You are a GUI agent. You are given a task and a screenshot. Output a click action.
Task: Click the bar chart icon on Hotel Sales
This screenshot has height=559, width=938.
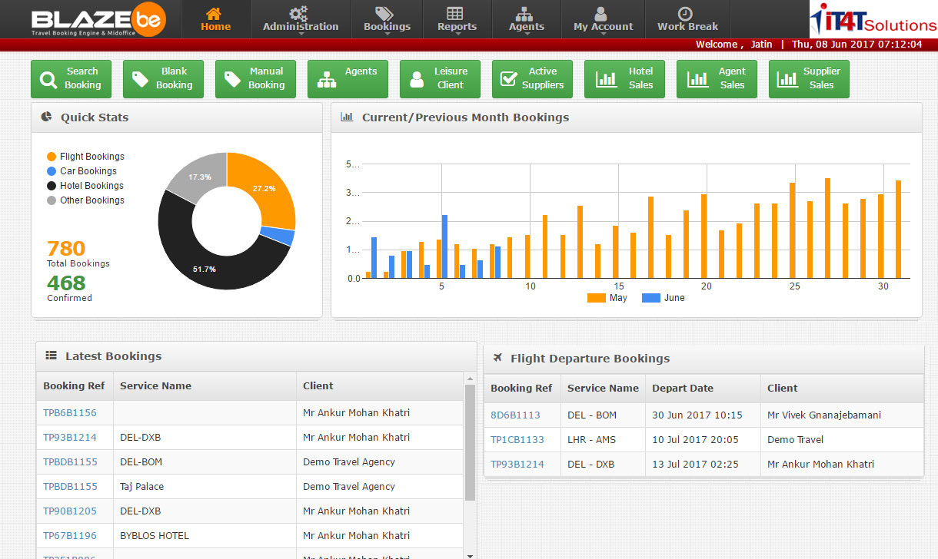(607, 79)
